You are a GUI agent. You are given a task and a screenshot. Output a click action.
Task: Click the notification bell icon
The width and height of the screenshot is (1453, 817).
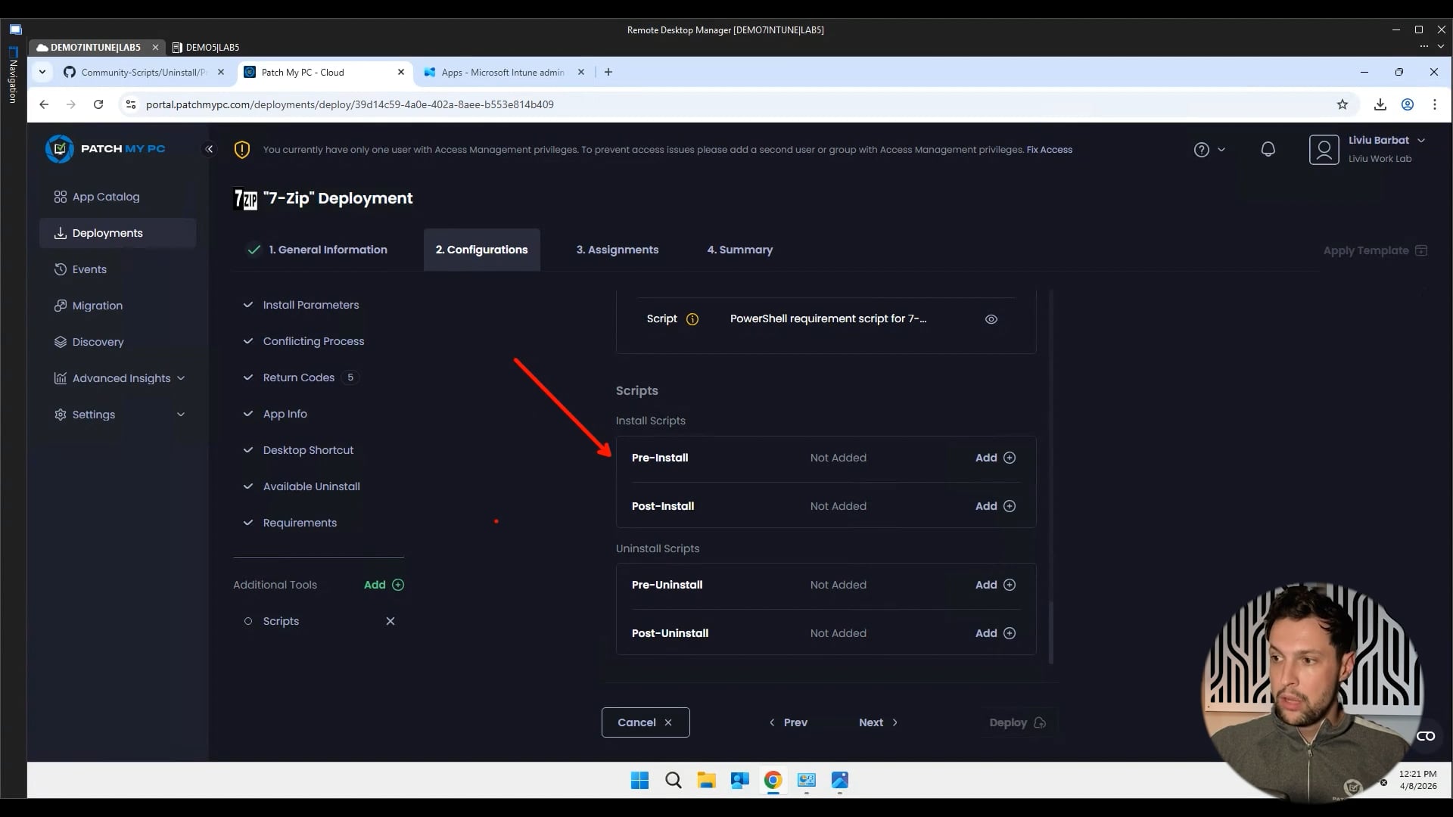(1268, 150)
